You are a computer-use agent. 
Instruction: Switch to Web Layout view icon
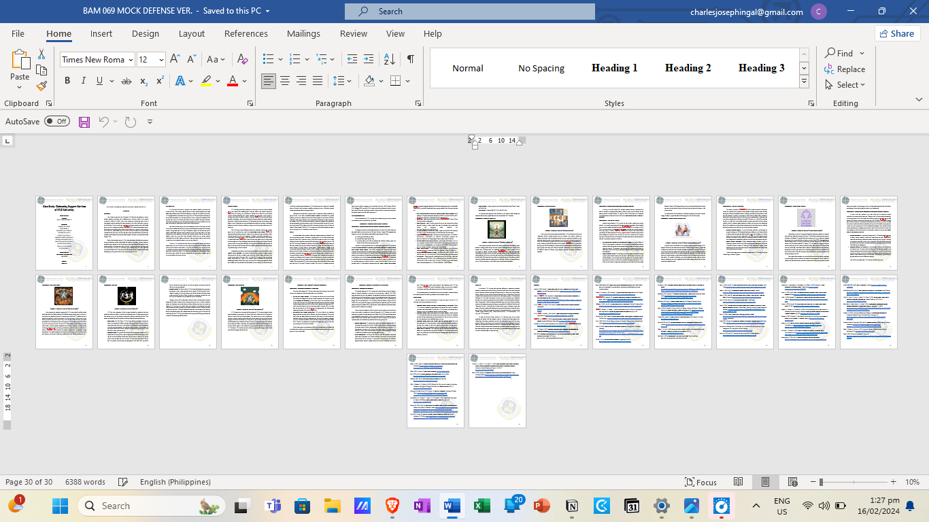pos(792,482)
